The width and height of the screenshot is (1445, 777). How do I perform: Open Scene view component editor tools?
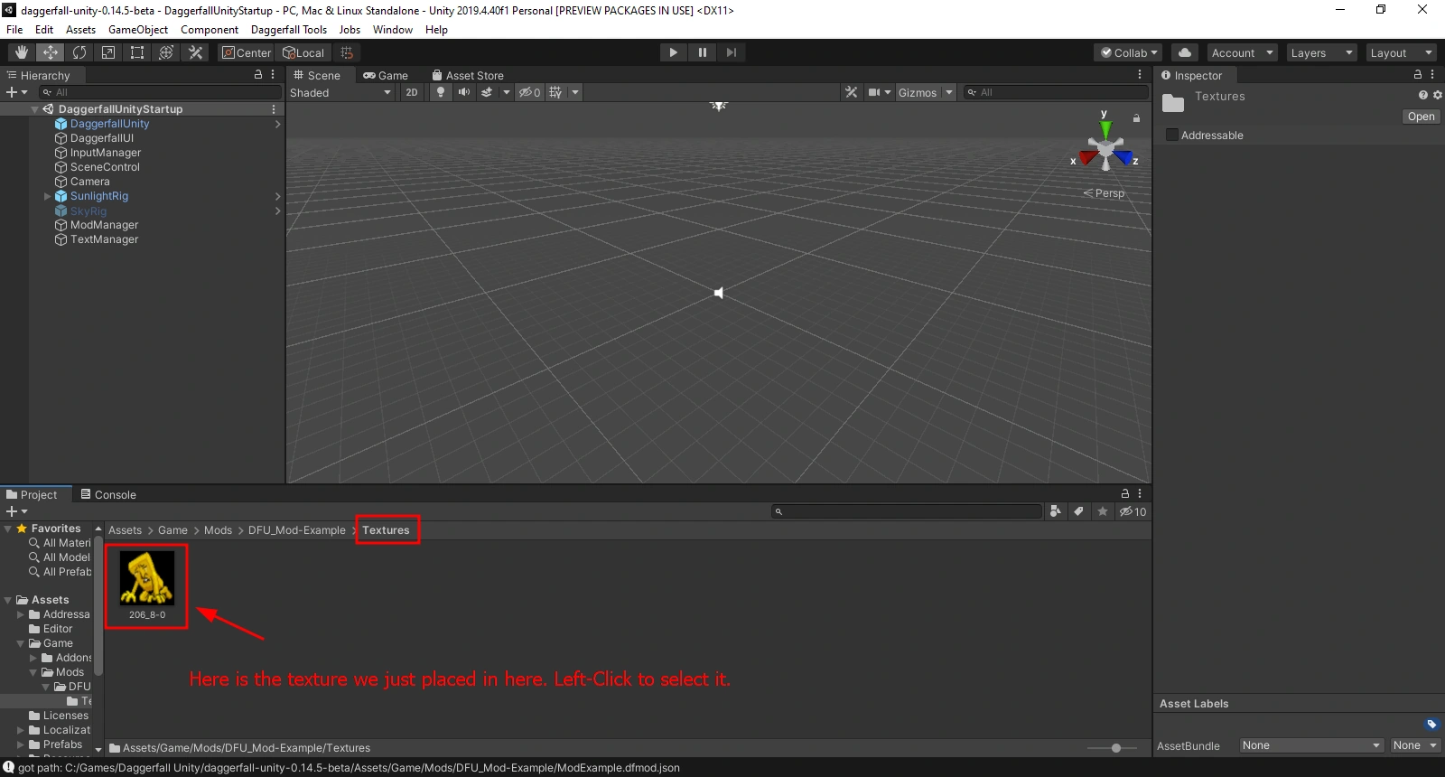(851, 92)
